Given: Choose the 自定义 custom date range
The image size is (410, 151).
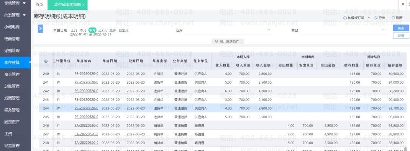Looking at the screenshot, I should pos(123,30).
